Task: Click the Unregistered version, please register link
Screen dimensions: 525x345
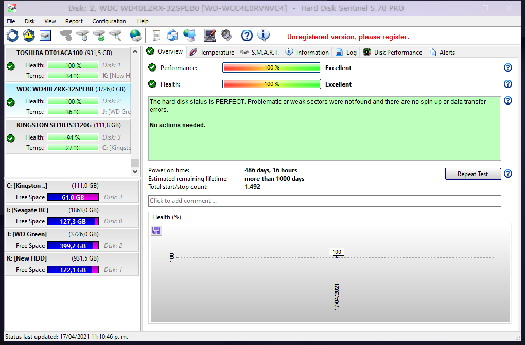Action: click(x=348, y=37)
